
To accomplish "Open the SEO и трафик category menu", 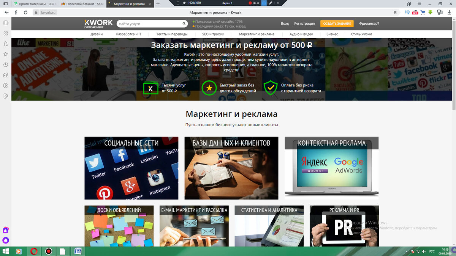I will point(213,34).
